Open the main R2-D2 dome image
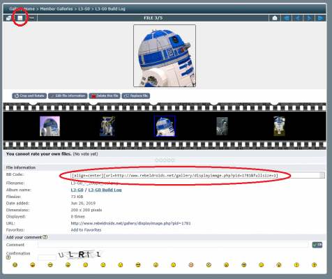Screen dimensions: 332x279 coord(165,56)
